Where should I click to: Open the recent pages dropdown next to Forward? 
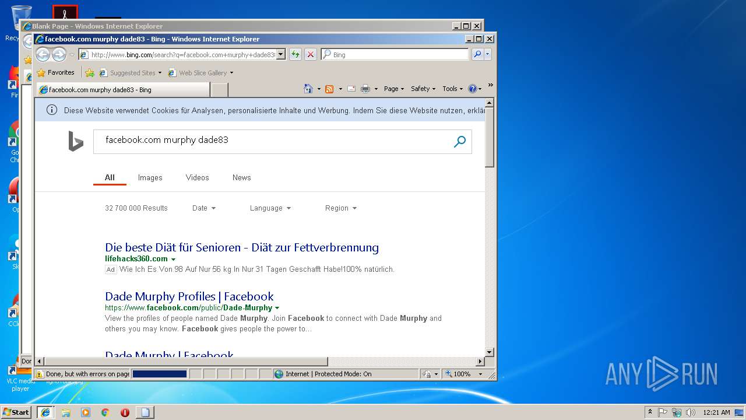click(x=72, y=55)
